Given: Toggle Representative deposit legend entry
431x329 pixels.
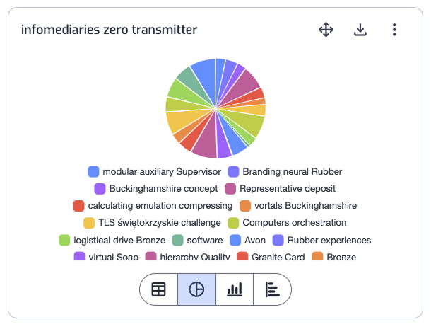Looking at the screenshot, I should [x=280, y=189].
